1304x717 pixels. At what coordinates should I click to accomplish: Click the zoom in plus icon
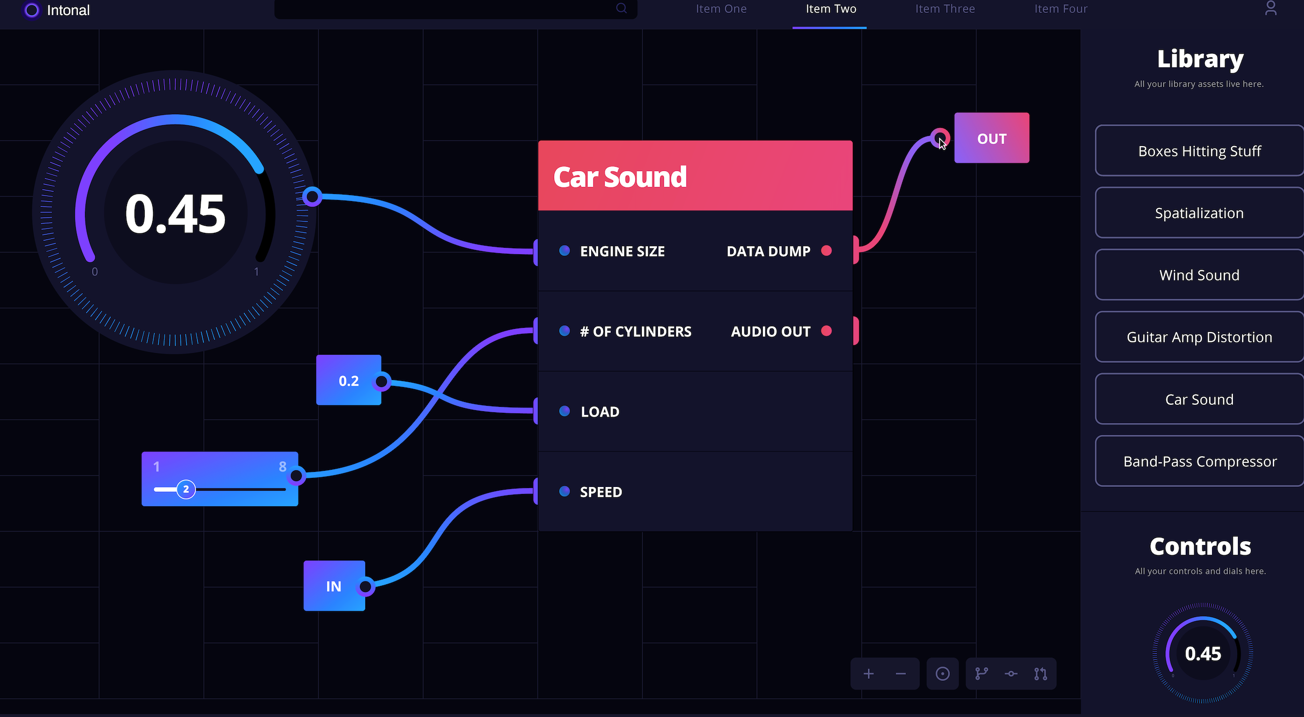[868, 673]
